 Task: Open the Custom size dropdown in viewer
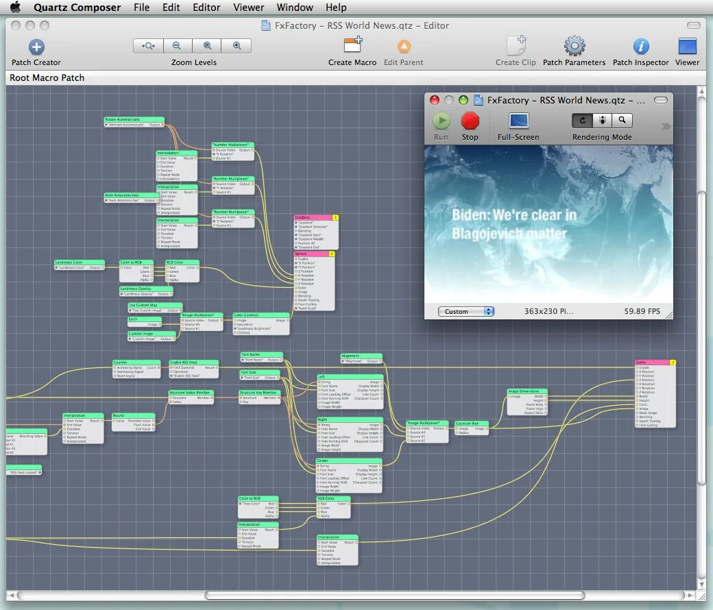pyautogui.click(x=466, y=311)
